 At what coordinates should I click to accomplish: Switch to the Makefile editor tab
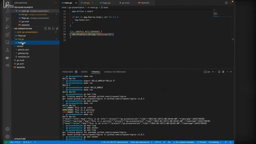coord(145,3)
